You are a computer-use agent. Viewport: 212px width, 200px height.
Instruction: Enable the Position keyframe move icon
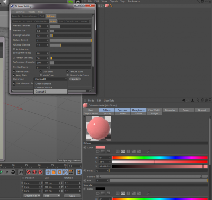click(48, 172)
